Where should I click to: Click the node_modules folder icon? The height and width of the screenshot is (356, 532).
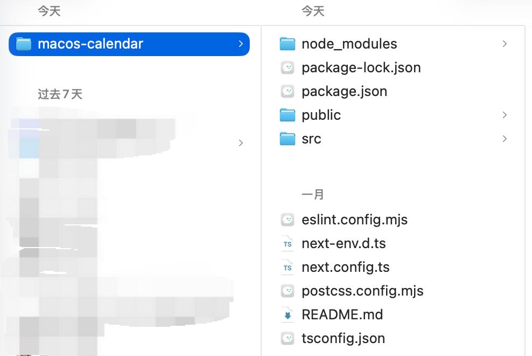[x=288, y=44]
